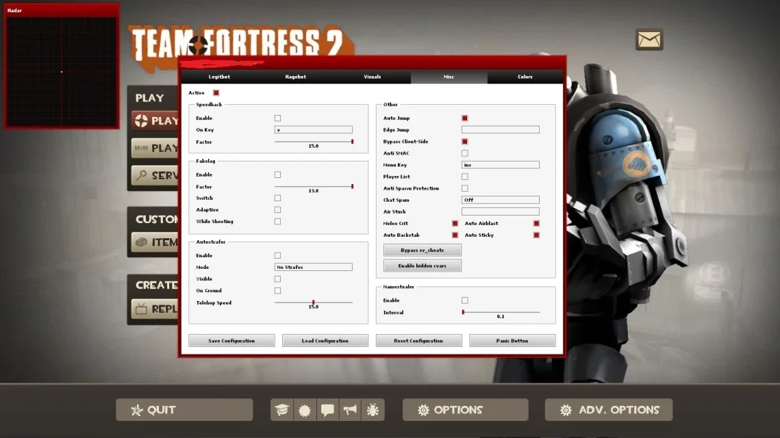
Task: Click the Reset Configuration button
Action: tap(418, 341)
